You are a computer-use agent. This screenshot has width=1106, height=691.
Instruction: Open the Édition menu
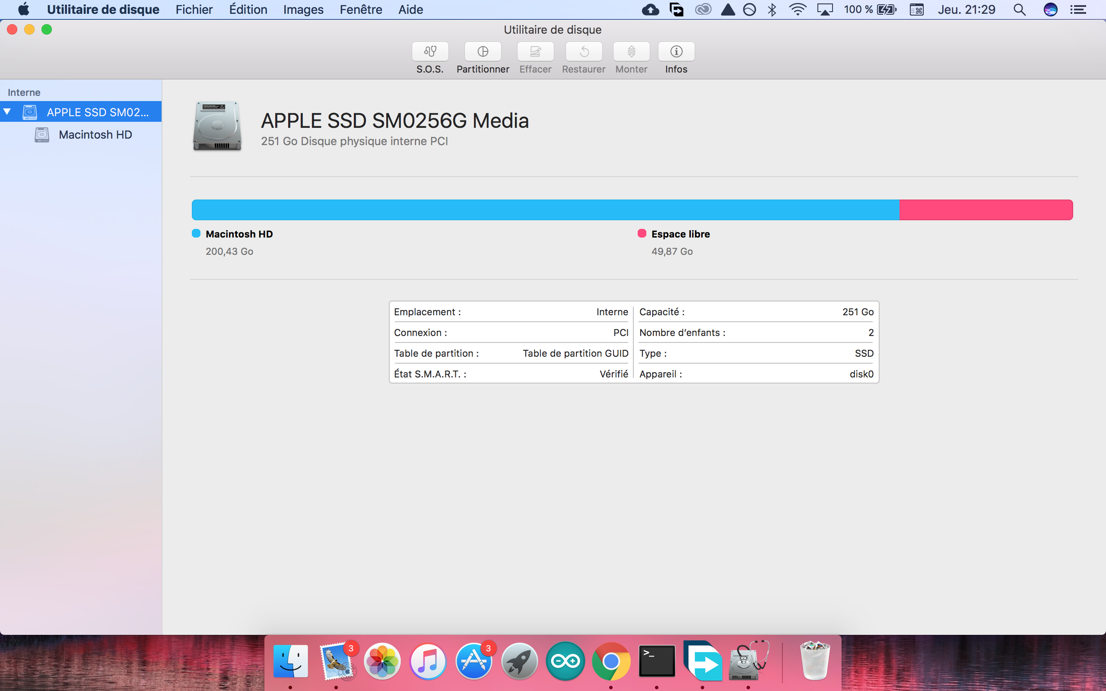coord(248,9)
